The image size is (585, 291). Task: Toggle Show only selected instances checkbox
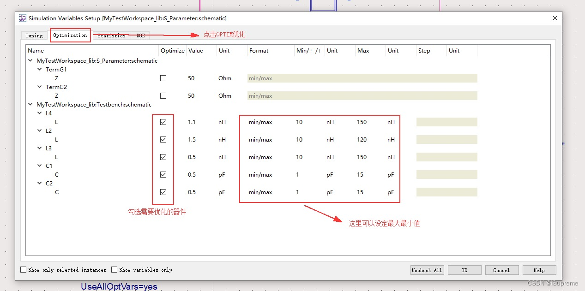[x=24, y=270]
